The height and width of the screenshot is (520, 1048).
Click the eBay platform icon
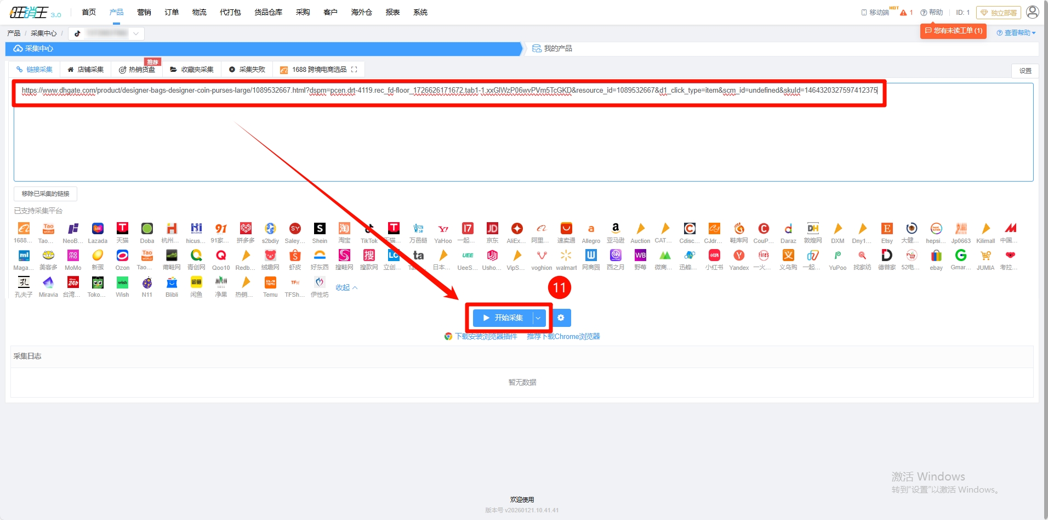coord(936,256)
